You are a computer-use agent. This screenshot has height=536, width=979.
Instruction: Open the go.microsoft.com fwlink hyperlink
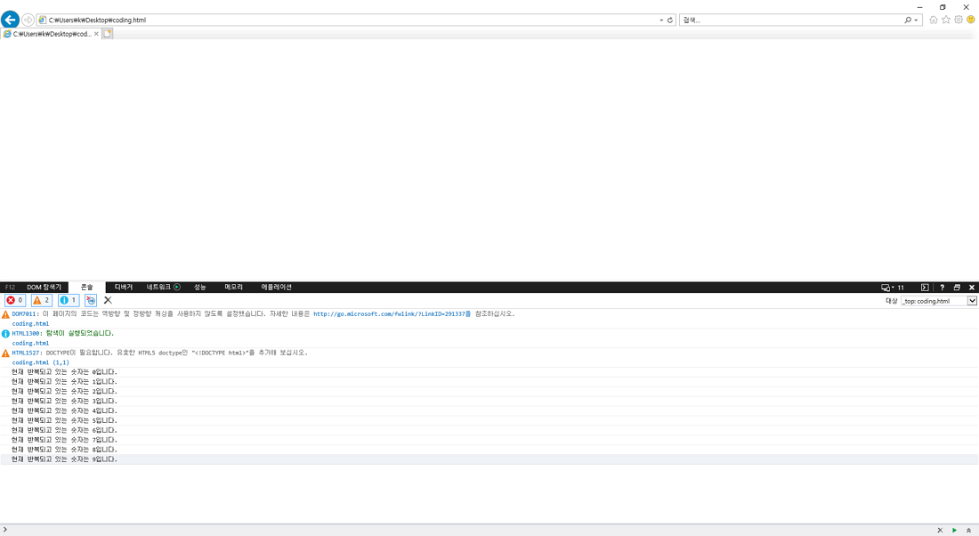[x=392, y=314]
